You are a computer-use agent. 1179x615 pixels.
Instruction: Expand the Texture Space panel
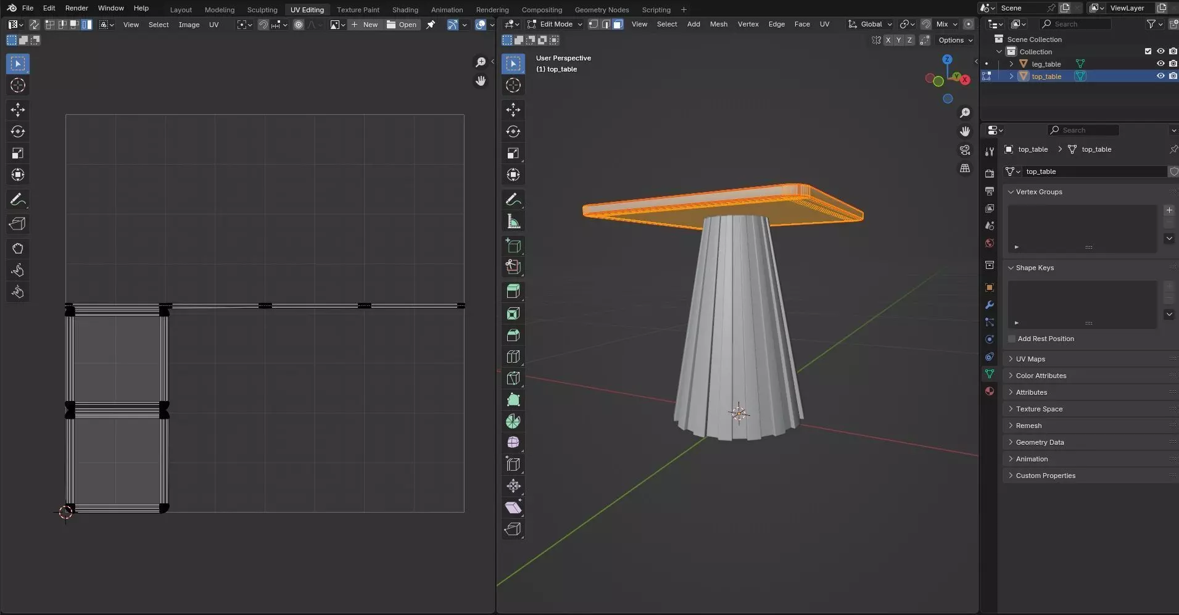(x=1039, y=409)
